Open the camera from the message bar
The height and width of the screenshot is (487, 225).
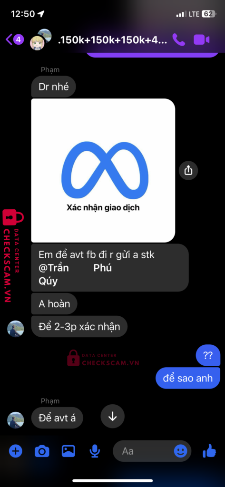[42, 451]
